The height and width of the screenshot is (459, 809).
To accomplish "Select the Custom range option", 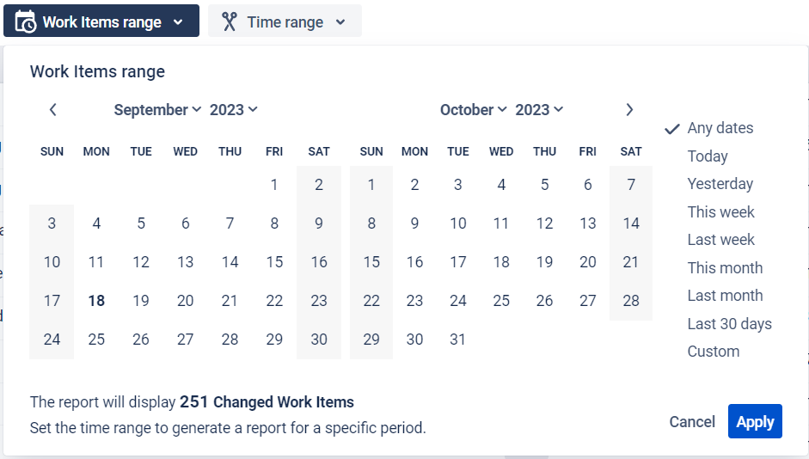I will tap(714, 352).
